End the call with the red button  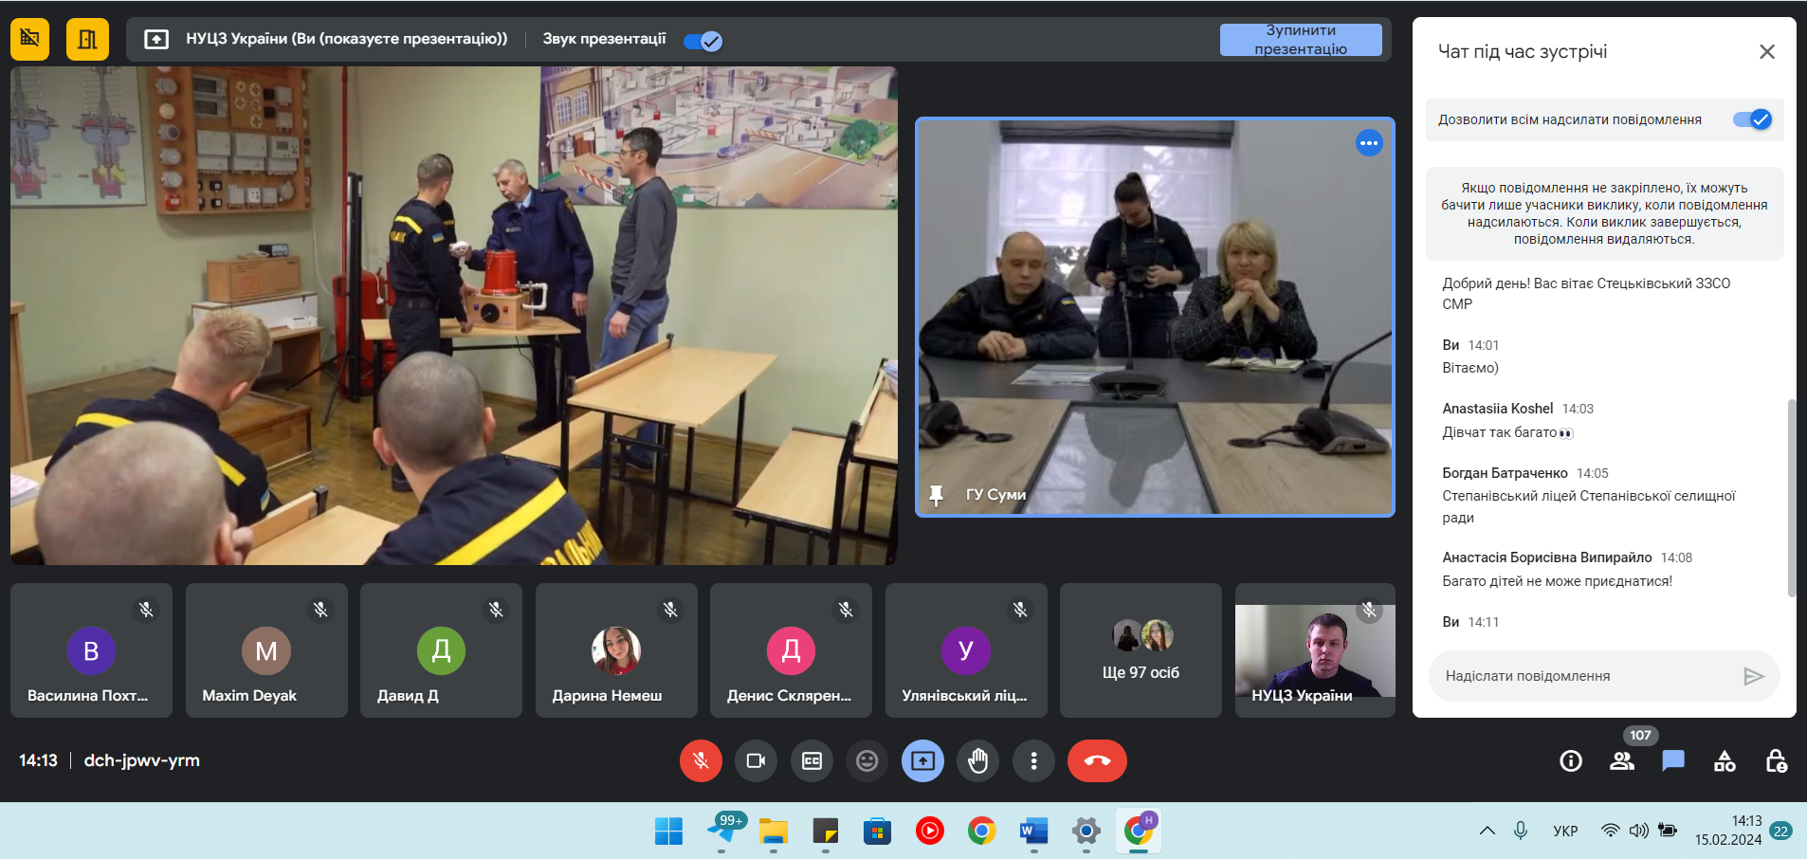click(1097, 760)
